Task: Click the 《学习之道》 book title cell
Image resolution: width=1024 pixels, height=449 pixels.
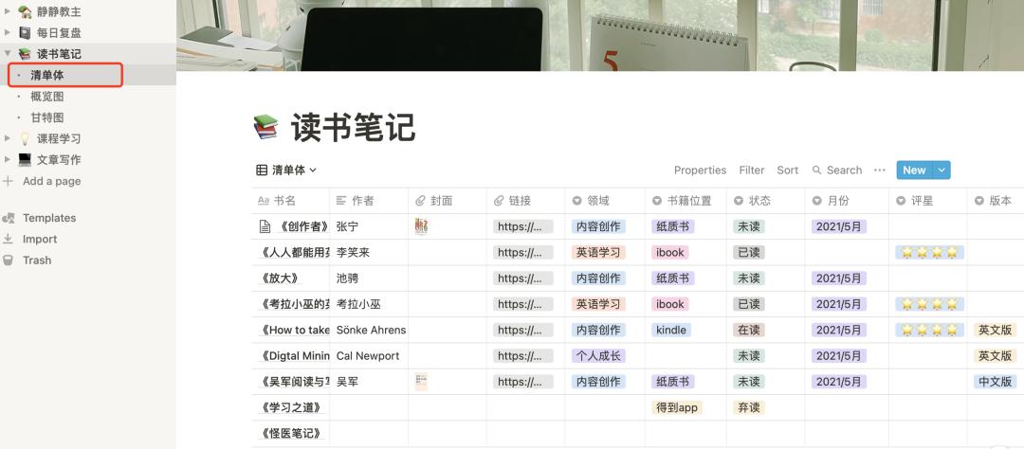Action: [x=291, y=407]
